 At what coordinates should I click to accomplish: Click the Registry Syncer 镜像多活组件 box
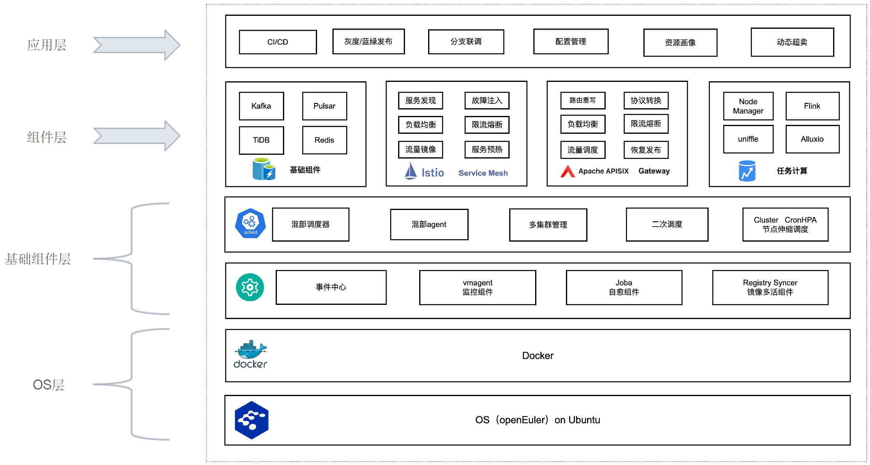coord(770,287)
